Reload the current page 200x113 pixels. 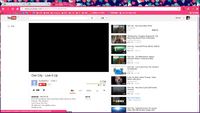[x=12, y=9]
